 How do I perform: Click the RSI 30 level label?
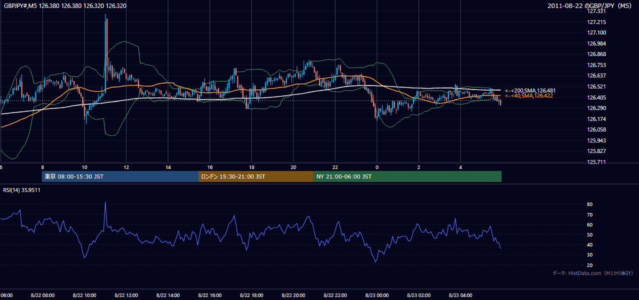click(x=589, y=255)
